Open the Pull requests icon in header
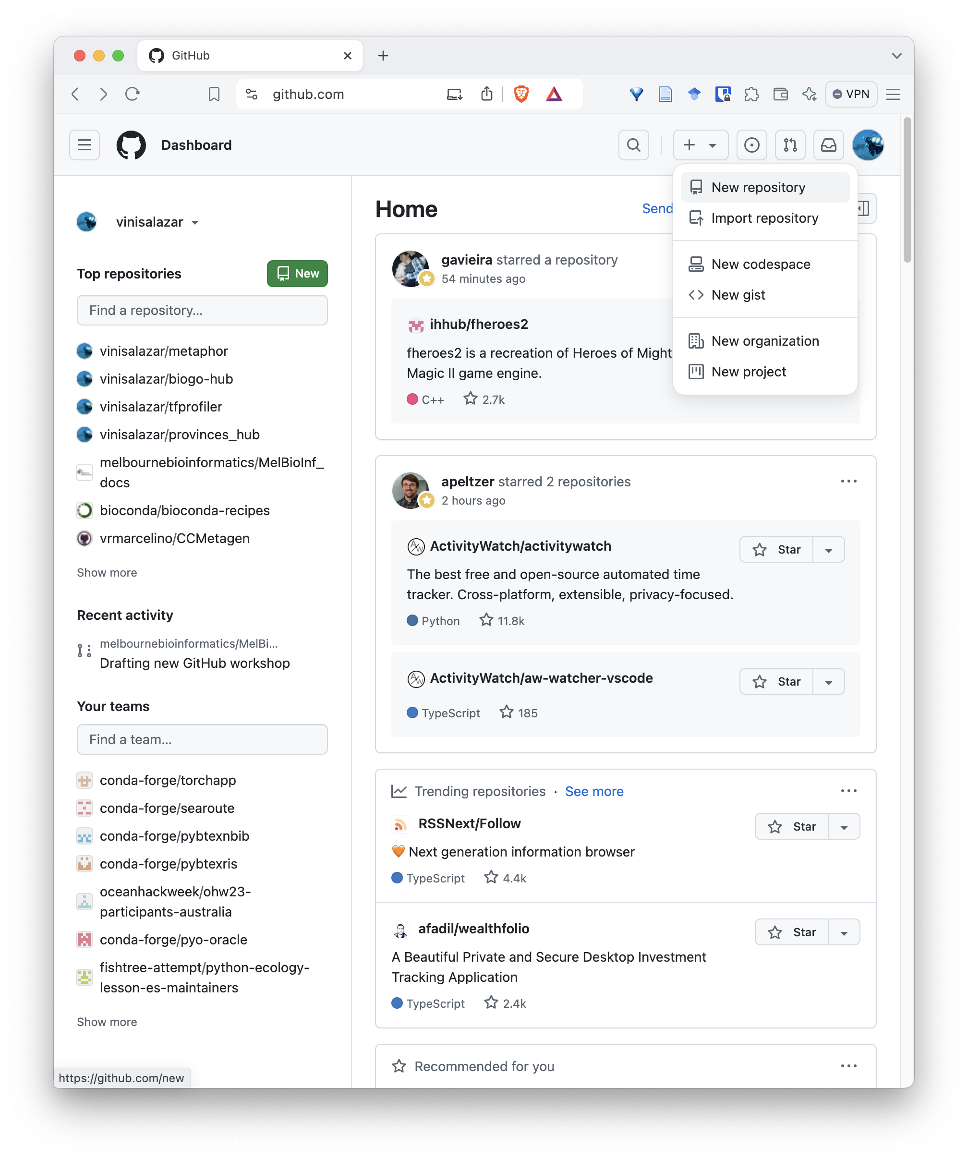The height and width of the screenshot is (1159, 968). 790,145
